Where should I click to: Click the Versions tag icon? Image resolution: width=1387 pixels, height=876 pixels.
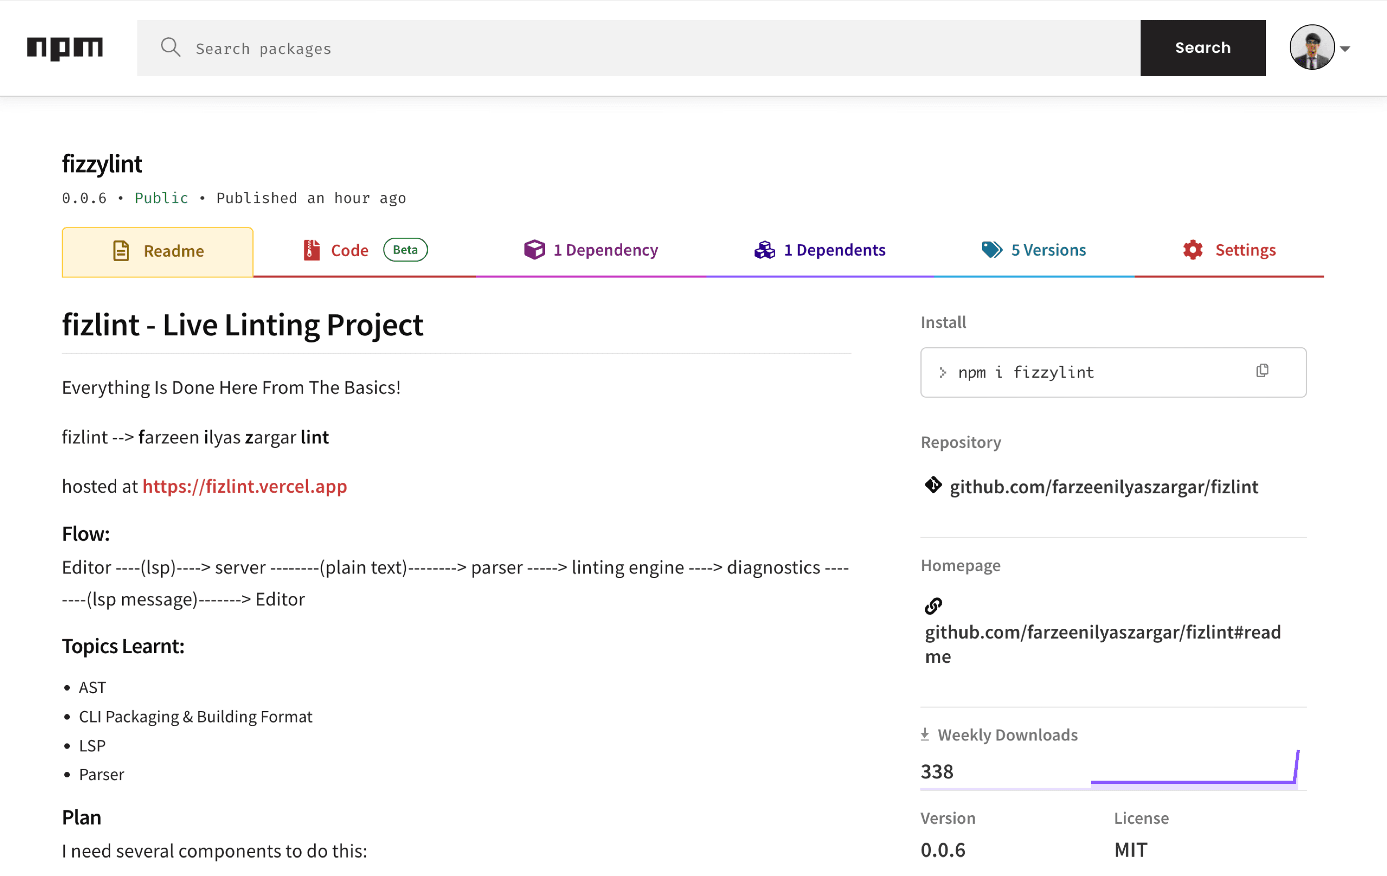click(991, 250)
